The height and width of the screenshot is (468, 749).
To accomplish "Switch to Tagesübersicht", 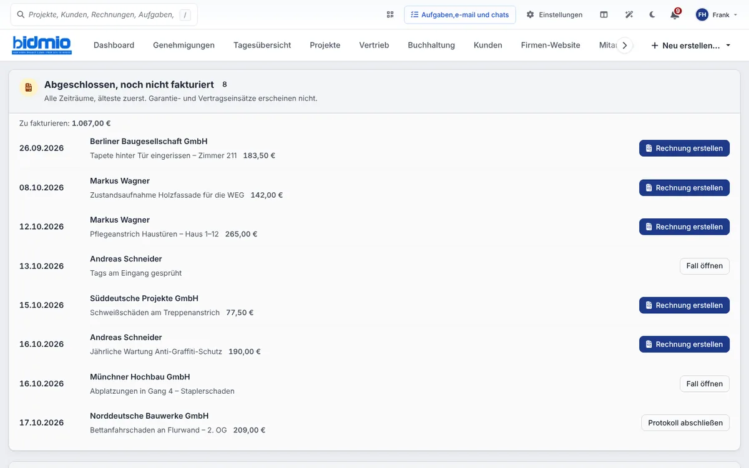I will (x=262, y=45).
